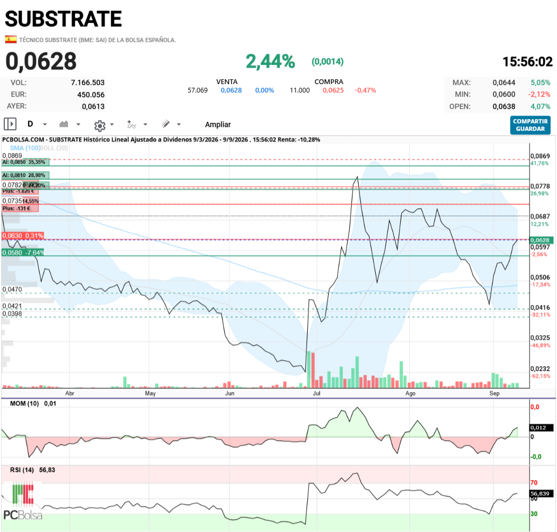Image resolution: width=557 pixels, height=532 pixels.
Task: Click the VOL value 7.166.503
Action: pyautogui.click(x=88, y=83)
